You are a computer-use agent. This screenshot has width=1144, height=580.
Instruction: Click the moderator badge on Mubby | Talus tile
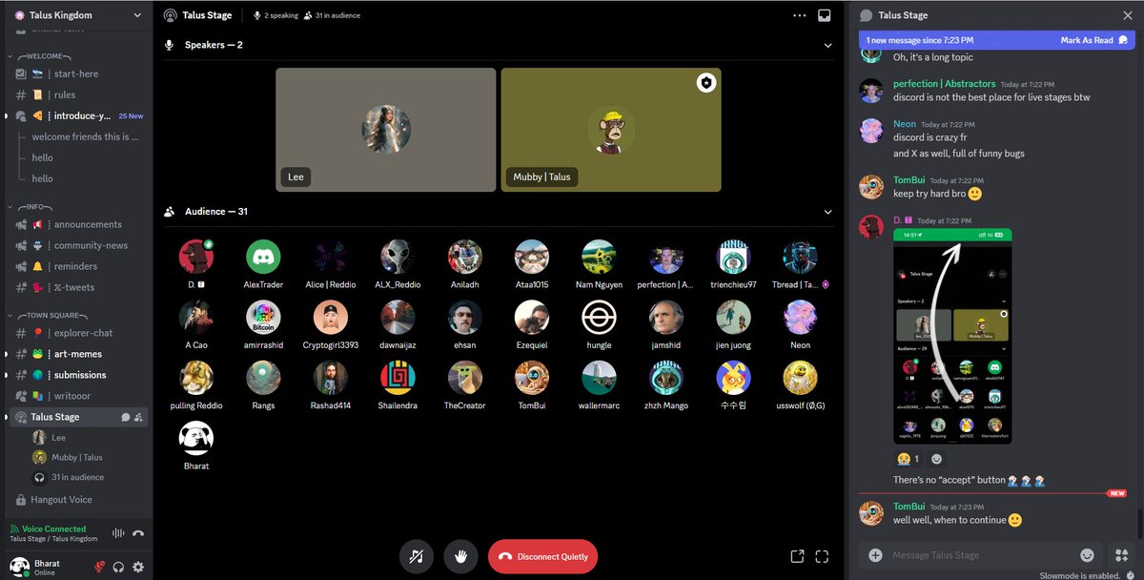pyautogui.click(x=705, y=83)
